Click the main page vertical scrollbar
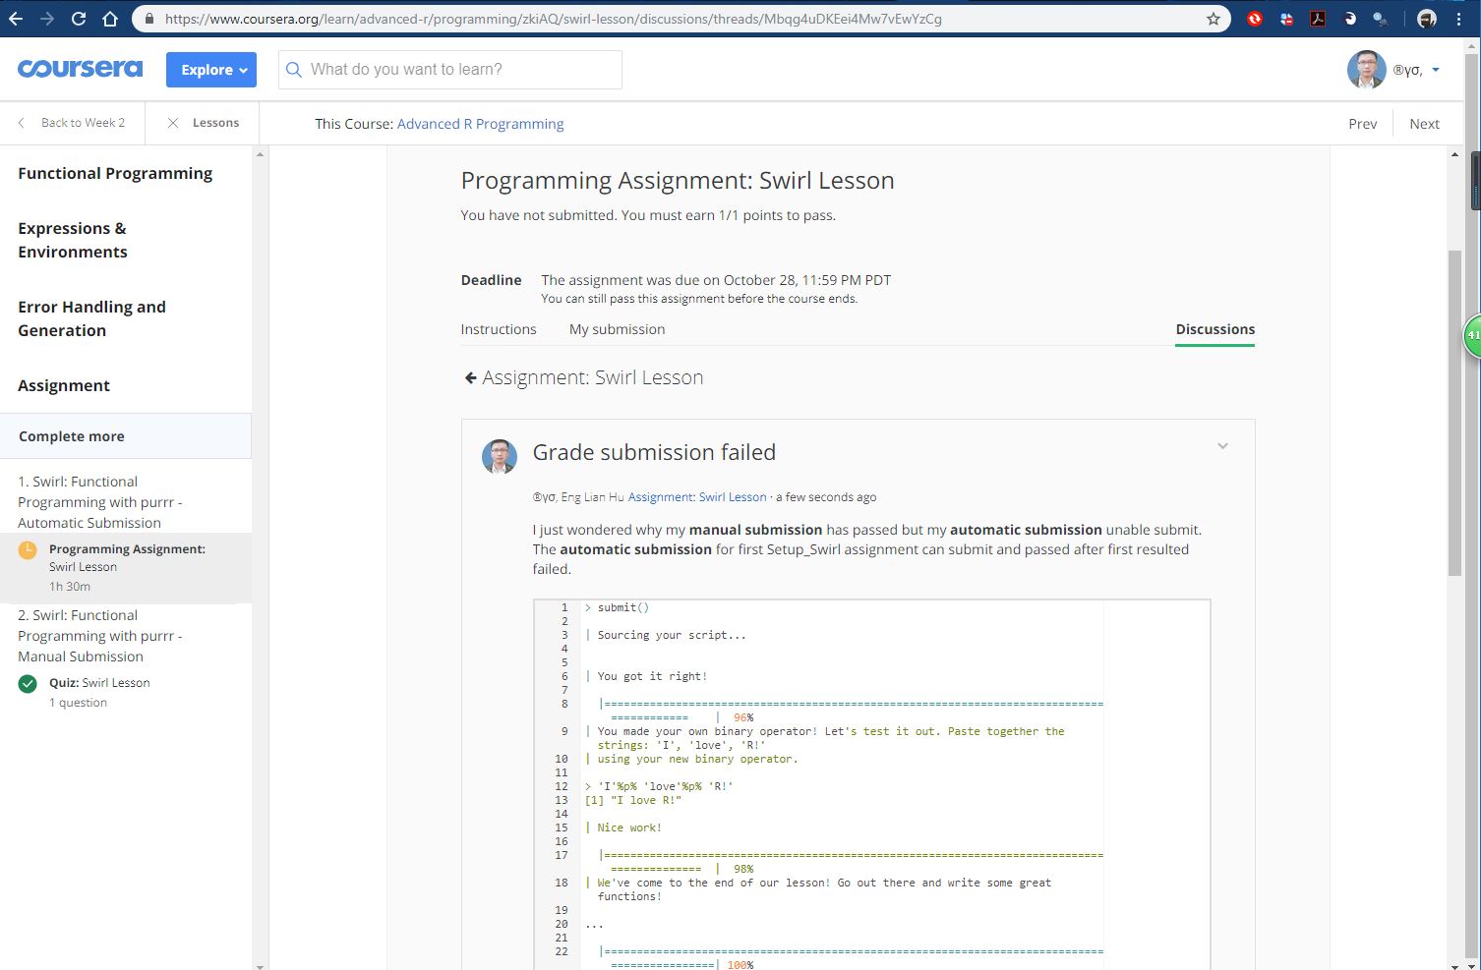 pyautogui.click(x=1454, y=413)
